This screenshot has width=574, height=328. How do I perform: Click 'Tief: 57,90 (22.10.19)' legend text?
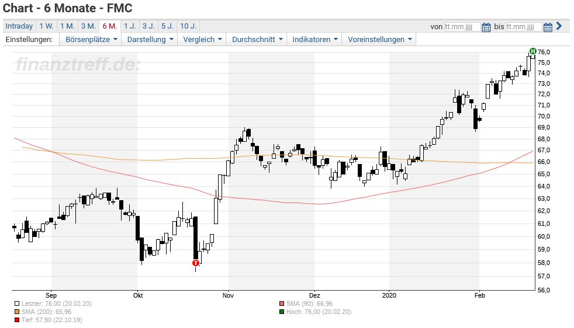click(51, 320)
